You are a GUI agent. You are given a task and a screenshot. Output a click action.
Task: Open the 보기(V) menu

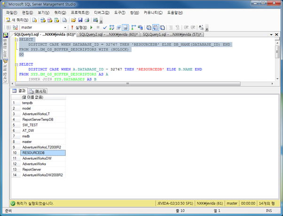44,13
